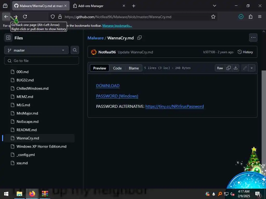The height and width of the screenshot is (199, 266).
Task: Close the Add-ons Manager tab
Action: [x=124, y=6]
